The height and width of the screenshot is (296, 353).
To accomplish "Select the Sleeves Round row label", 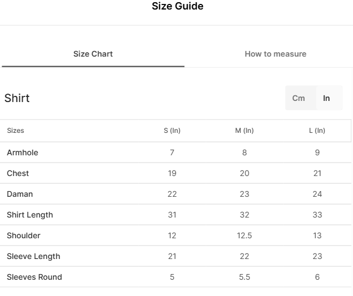I will 34,277.
